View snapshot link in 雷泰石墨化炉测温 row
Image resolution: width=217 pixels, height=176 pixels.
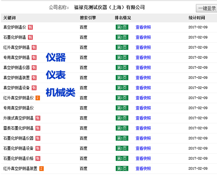(x=143, y=128)
